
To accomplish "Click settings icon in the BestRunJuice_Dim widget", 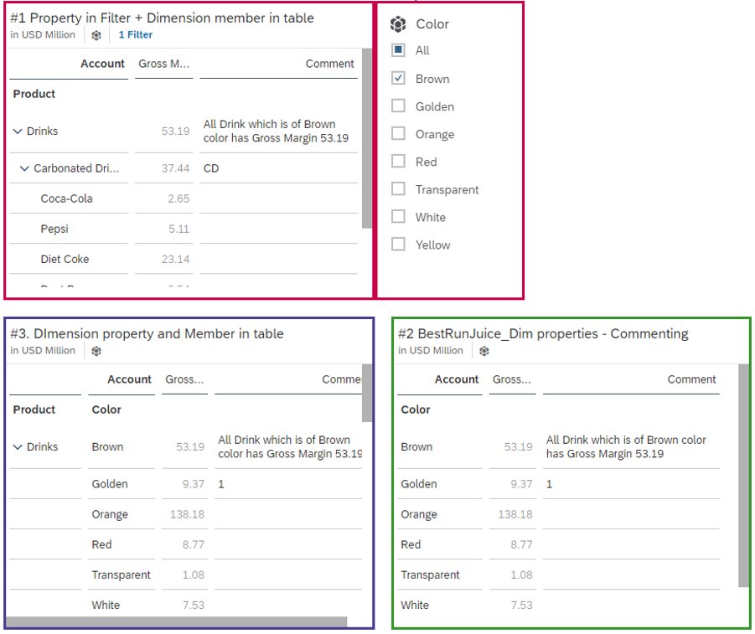I will tap(484, 351).
